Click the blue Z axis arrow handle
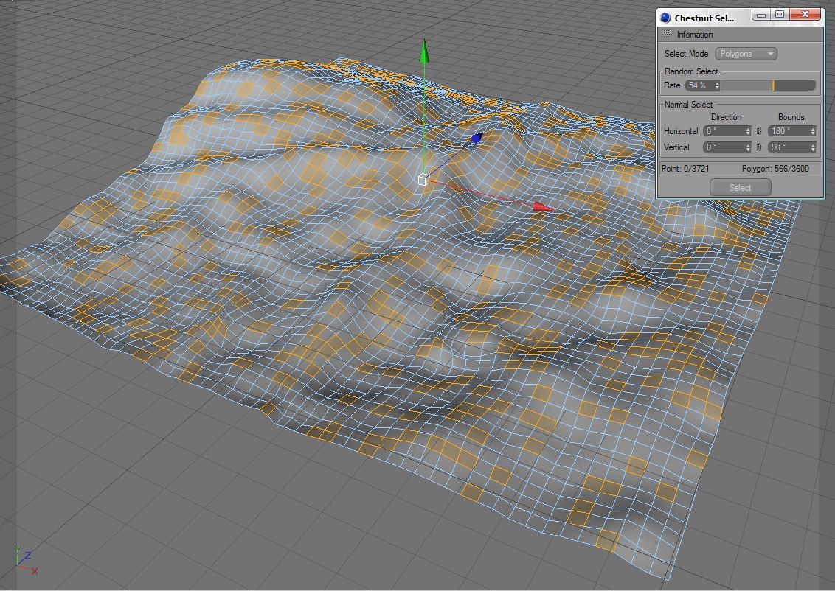 pyautogui.click(x=477, y=139)
